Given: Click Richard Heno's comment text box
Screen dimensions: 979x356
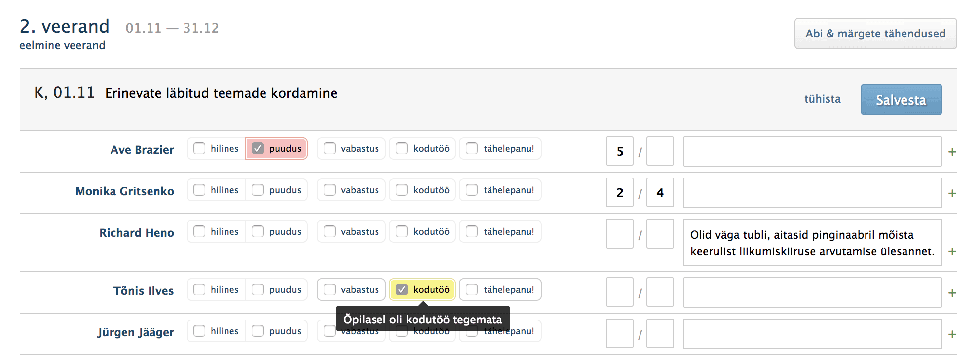Looking at the screenshot, I should 812,243.
